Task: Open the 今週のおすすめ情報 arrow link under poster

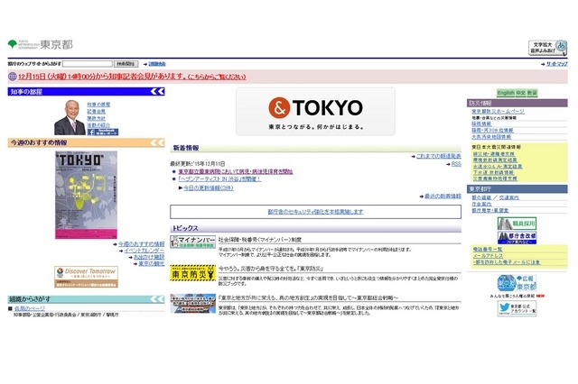Action: [141, 244]
